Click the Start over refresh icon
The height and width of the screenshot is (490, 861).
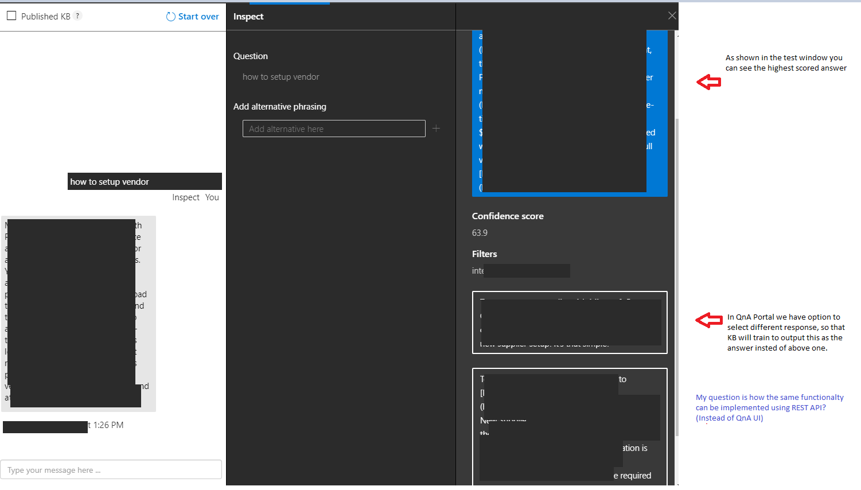coord(170,16)
